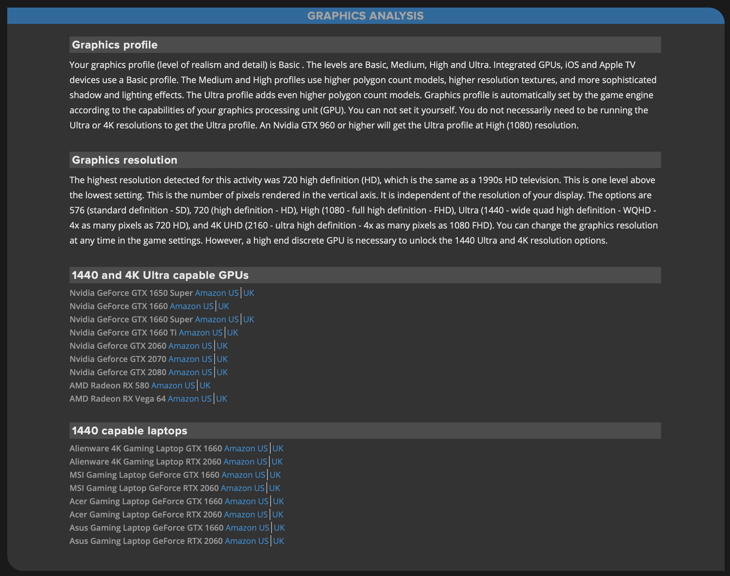Screen dimensions: 730x576
Task: Open Amazon US link for GTX 1660 Super
Action: (x=216, y=319)
